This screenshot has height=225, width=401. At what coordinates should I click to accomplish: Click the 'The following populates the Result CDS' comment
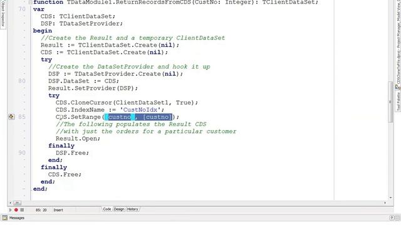pyautogui.click(x=131, y=124)
